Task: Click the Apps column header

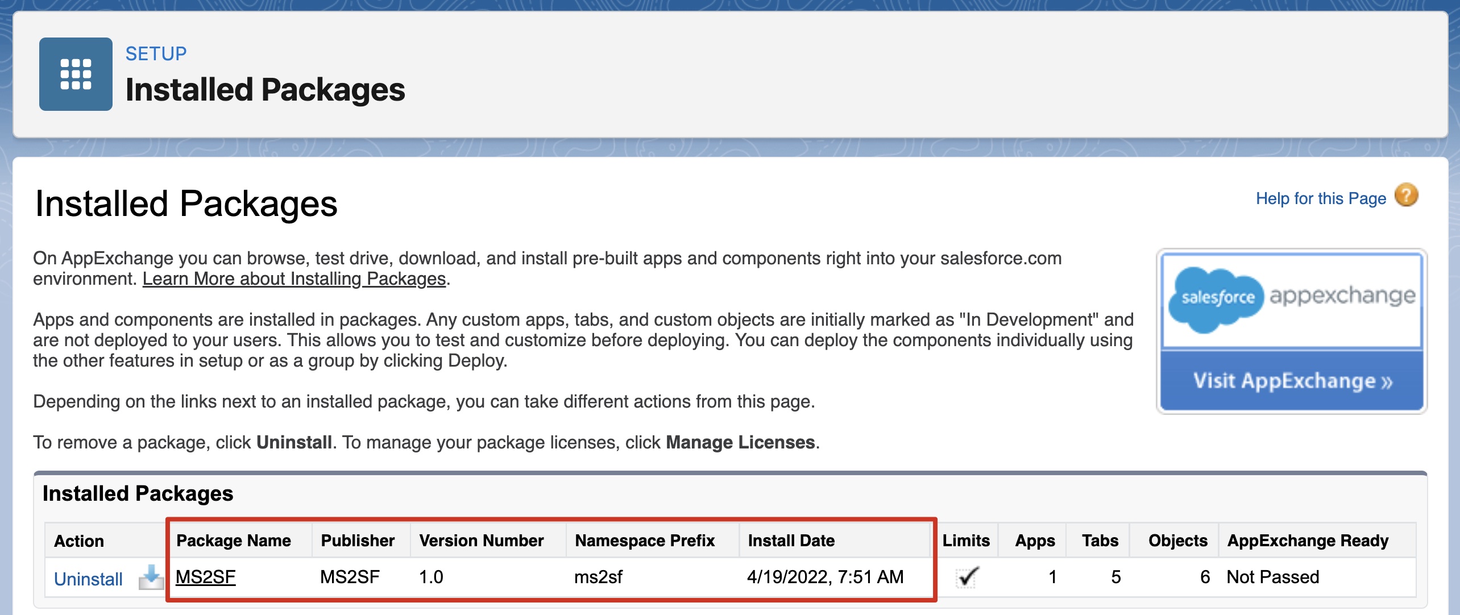Action: click(x=1035, y=541)
